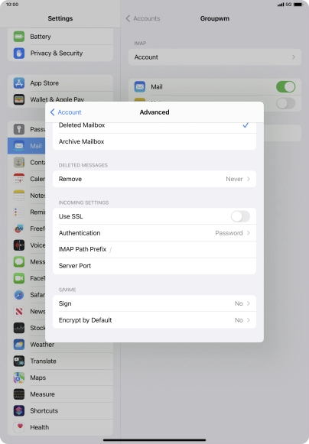Open Encrypt by Default setting

(x=154, y=320)
